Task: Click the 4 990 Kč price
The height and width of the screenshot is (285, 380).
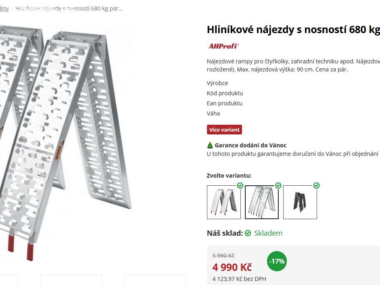Action: click(232, 267)
